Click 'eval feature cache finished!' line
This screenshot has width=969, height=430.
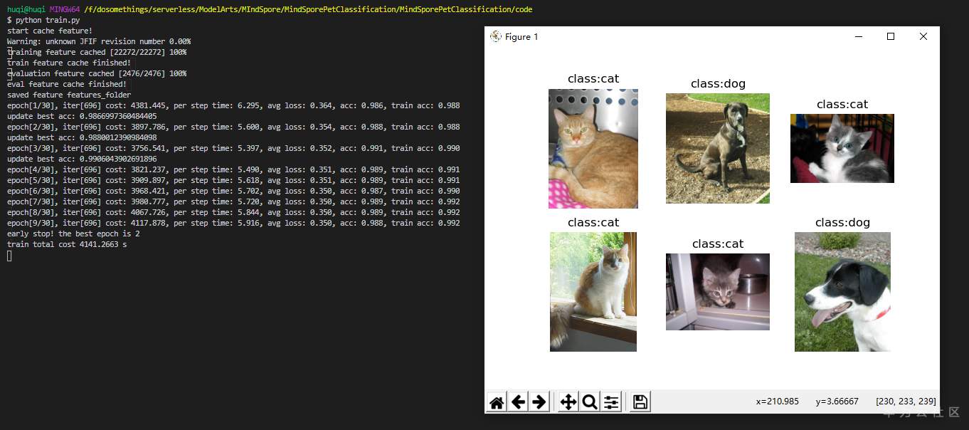(67, 84)
